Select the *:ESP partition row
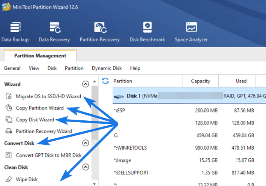266x186 pixels. point(189,110)
